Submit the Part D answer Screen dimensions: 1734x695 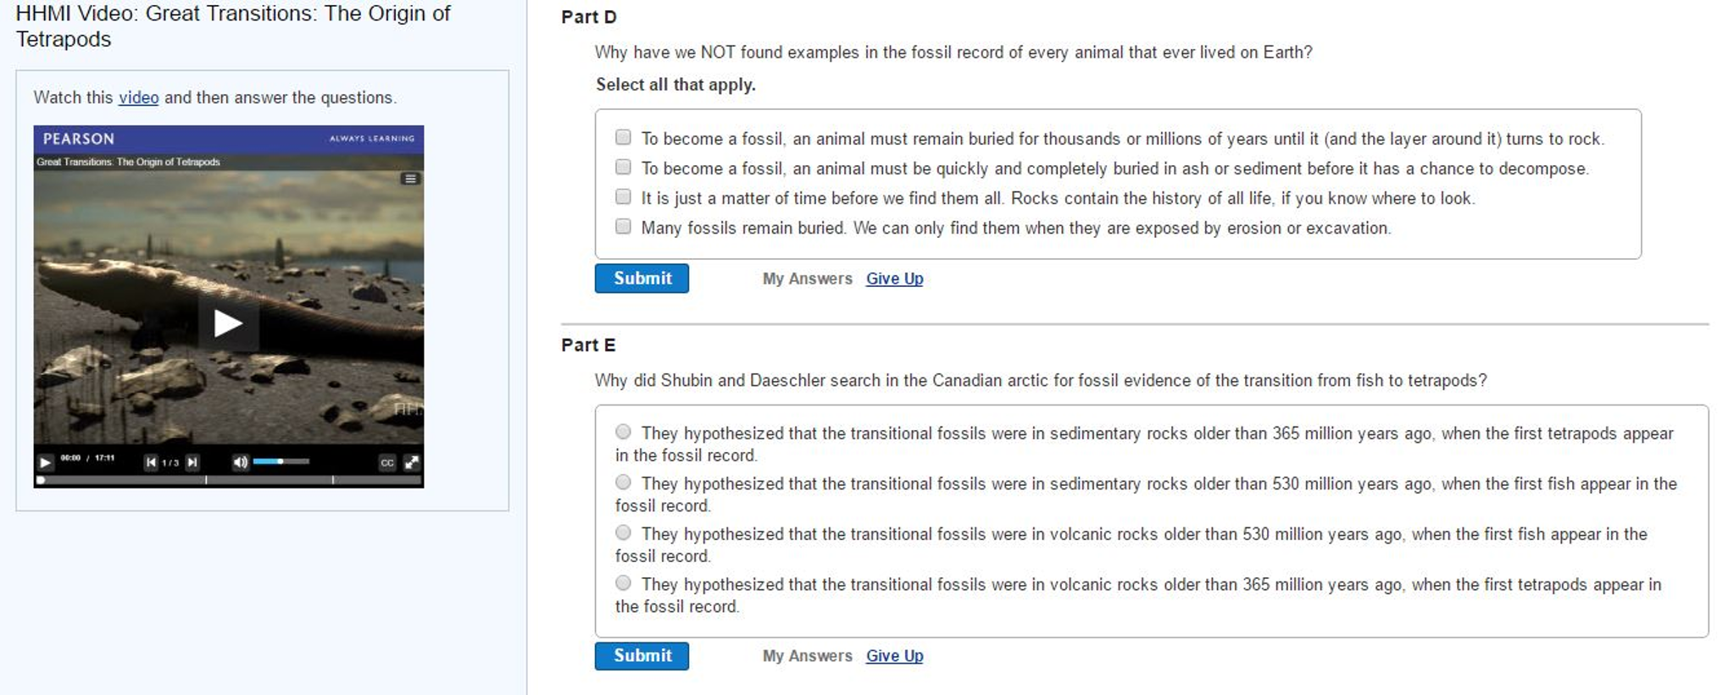(x=642, y=279)
